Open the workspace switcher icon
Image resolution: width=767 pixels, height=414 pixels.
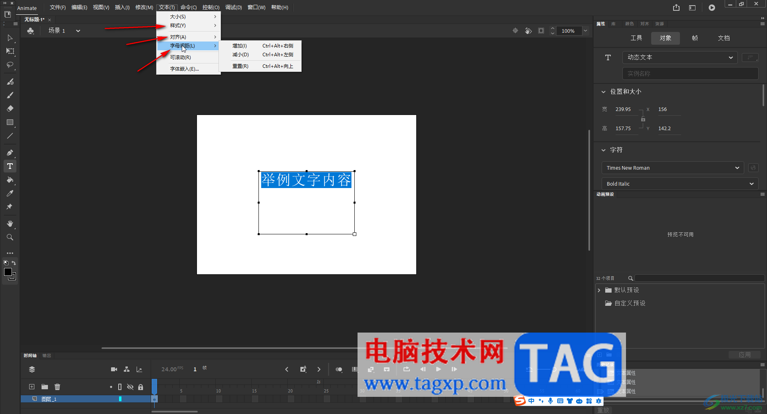(692, 8)
